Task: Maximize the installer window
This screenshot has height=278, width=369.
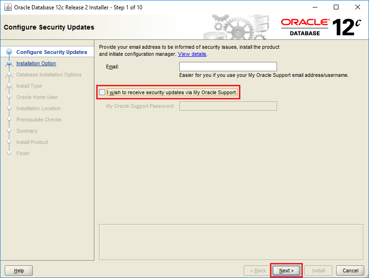Action: (336, 8)
